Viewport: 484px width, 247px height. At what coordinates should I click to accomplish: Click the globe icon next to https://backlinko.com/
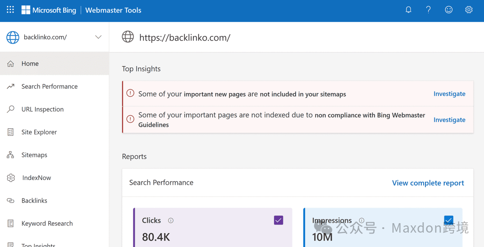click(128, 36)
